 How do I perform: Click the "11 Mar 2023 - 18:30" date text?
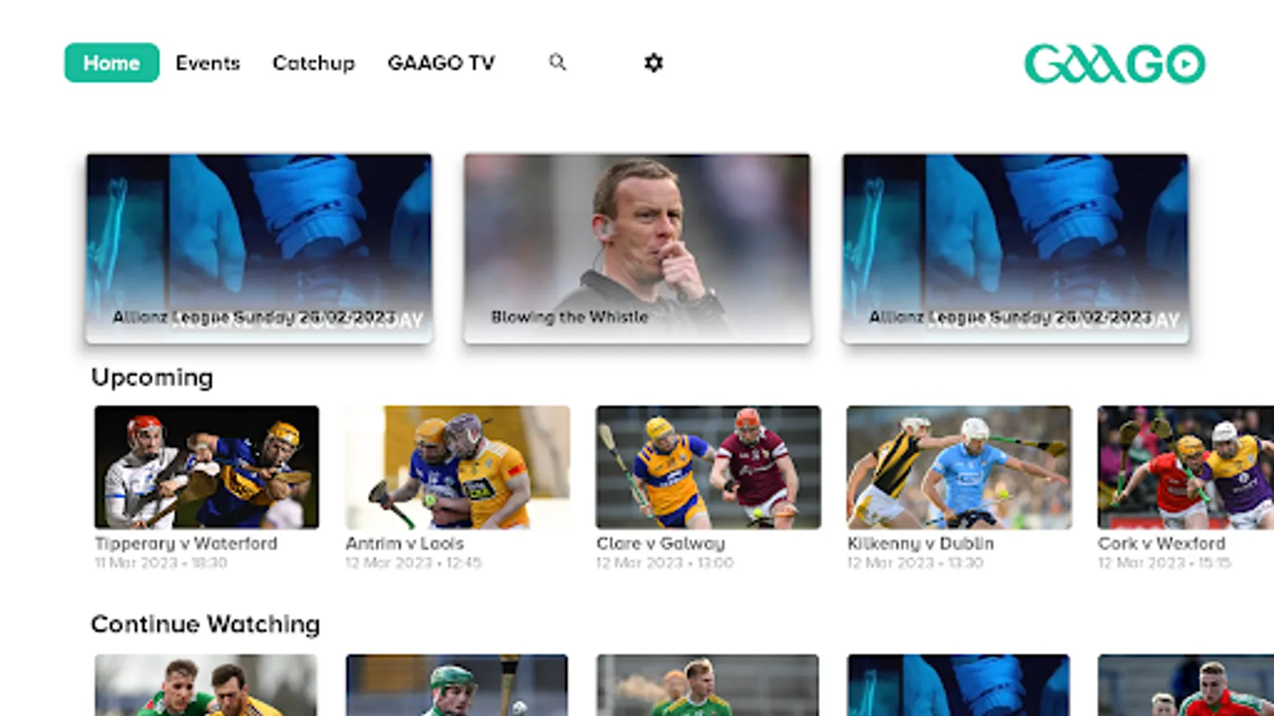[161, 562]
